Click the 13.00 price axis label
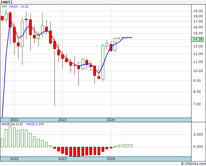 pos(198,46)
